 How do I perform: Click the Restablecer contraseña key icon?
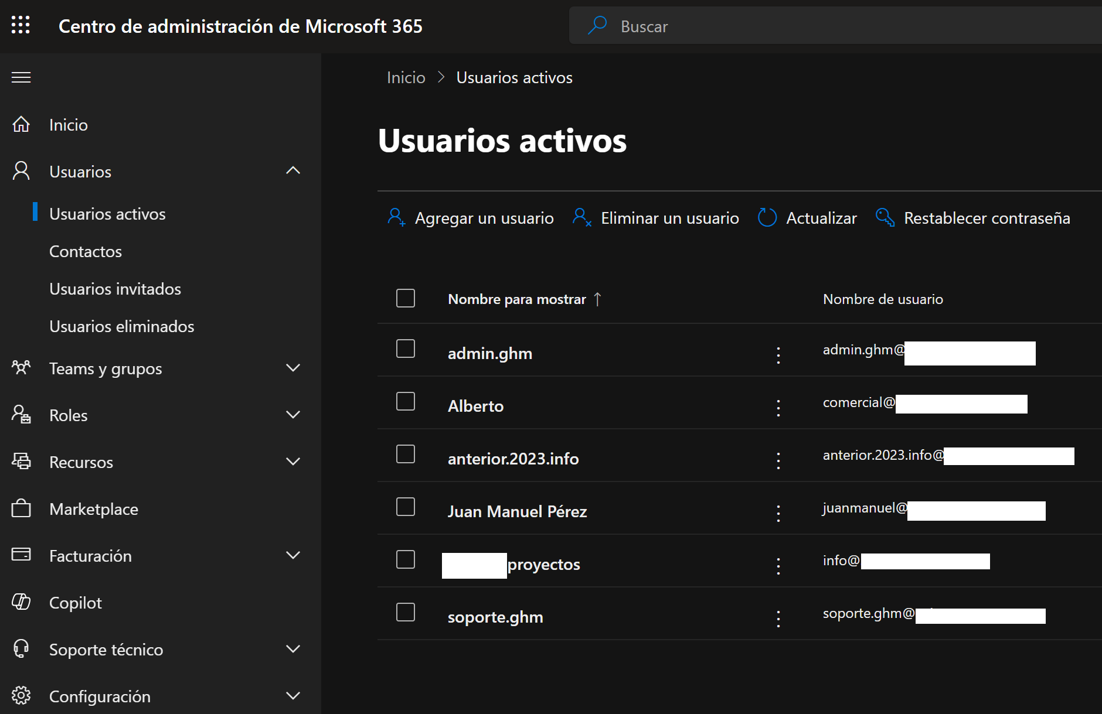pyautogui.click(x=885, y=218)
